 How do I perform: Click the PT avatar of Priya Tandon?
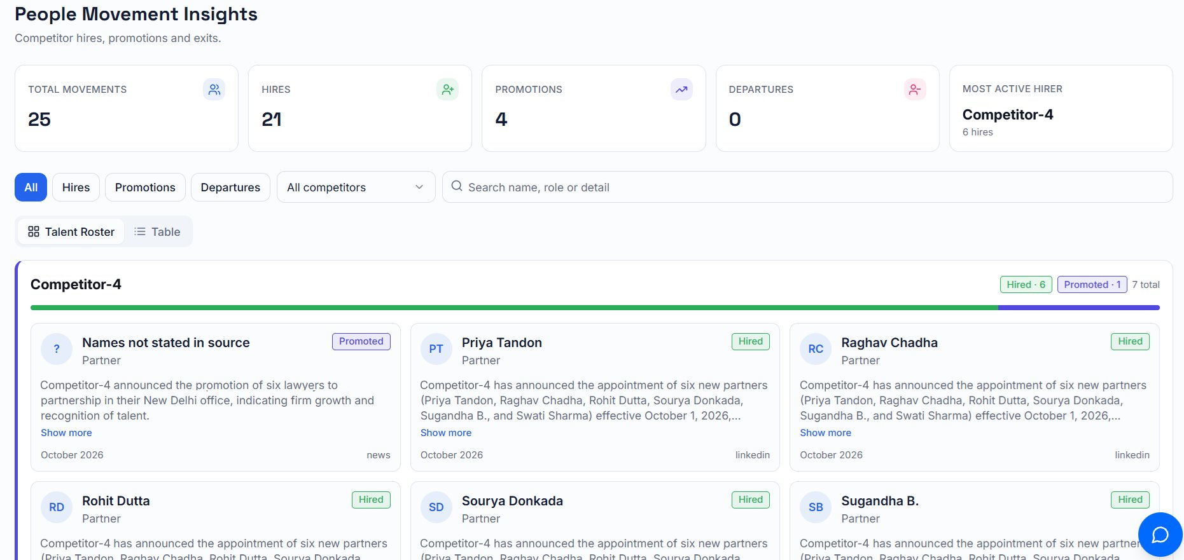pos(436,349)
